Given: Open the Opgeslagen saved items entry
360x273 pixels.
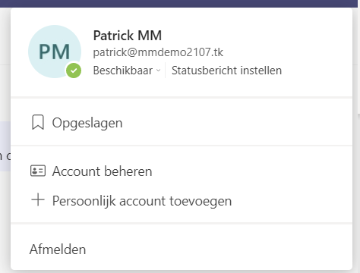Looking at the screenshot, I should click(182, 122).
